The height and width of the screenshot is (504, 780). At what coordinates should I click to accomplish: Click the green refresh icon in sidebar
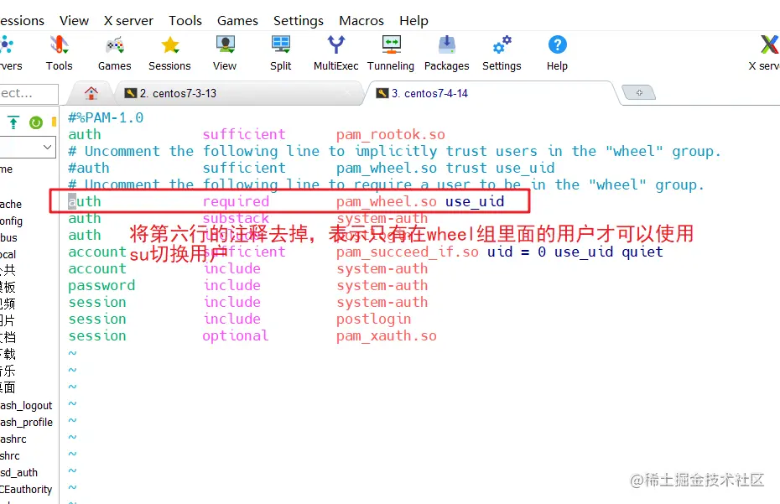(36, 122)
